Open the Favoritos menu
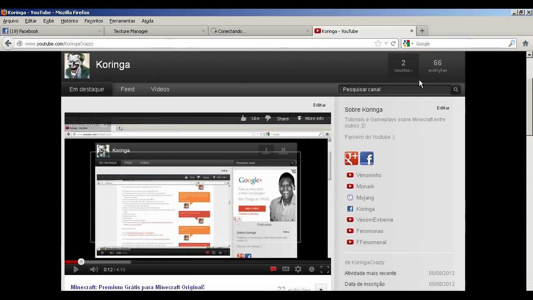Screen dimensions: 533x300 94,21
